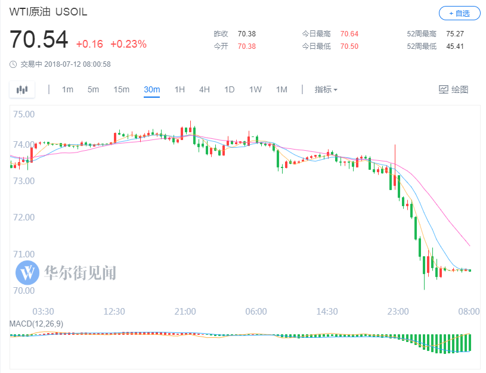This screenshot has width=486, height=373.
Task: Select the 30m timeframe tab
Action: (152, 89)
